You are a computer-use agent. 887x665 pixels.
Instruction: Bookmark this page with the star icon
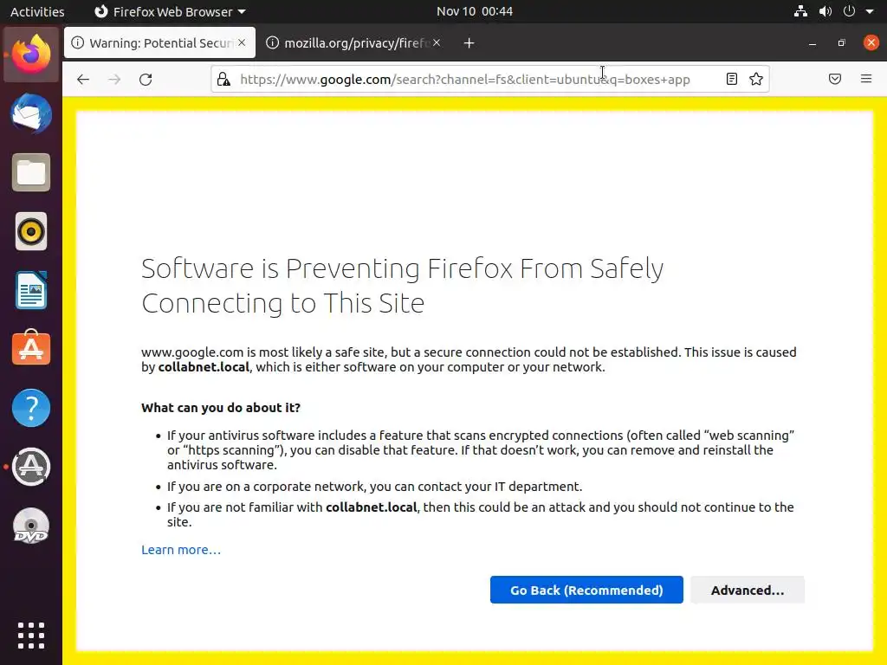coord(756,80)
